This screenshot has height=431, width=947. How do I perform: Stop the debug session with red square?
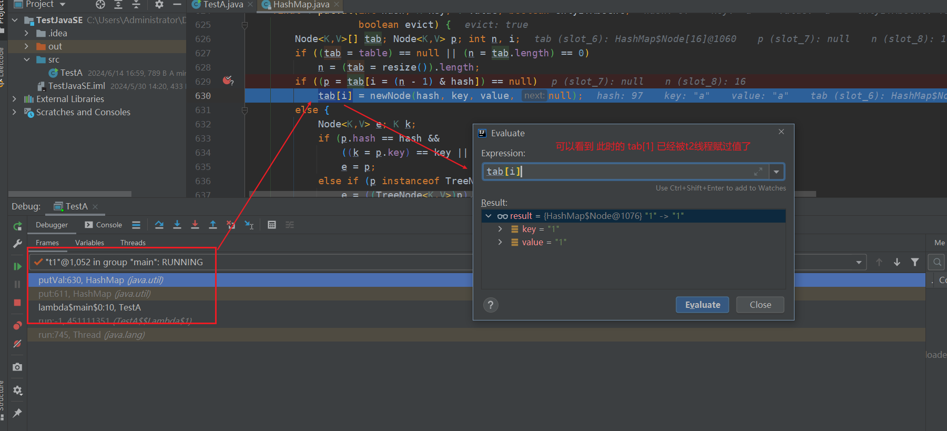click(17, 303)
